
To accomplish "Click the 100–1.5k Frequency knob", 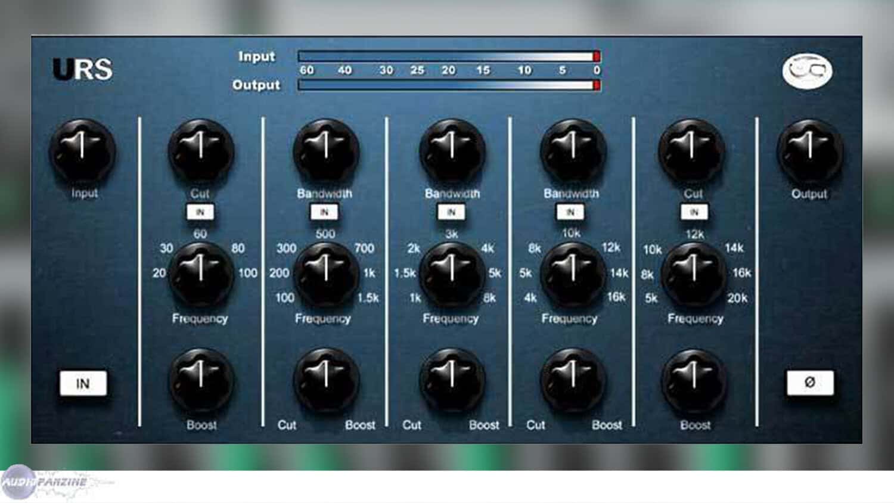I will pos(326,274).
